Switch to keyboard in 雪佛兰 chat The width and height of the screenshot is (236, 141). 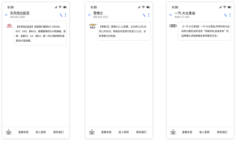point(92,132)
